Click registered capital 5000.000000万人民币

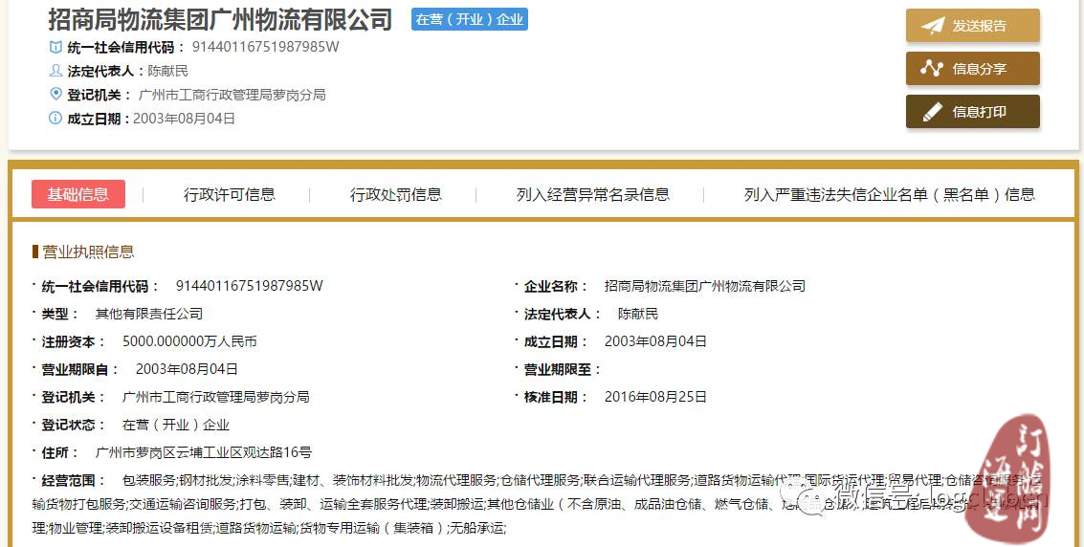pos(189,341)
